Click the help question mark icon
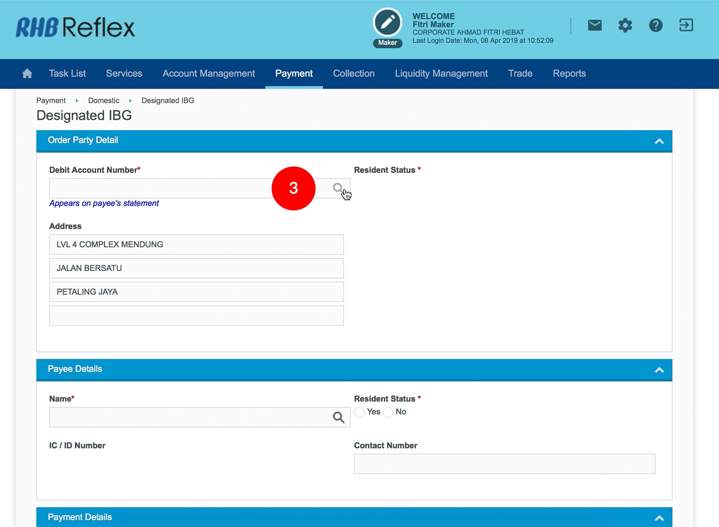Screen dimensions: 719x527 click(x=655, y=26)
